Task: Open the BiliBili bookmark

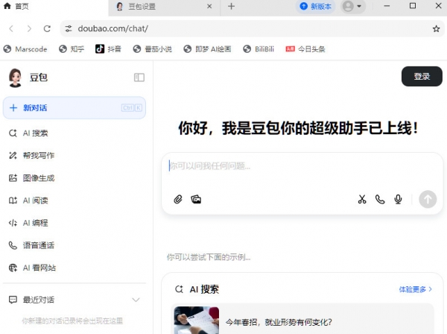Action: (259, 49)
